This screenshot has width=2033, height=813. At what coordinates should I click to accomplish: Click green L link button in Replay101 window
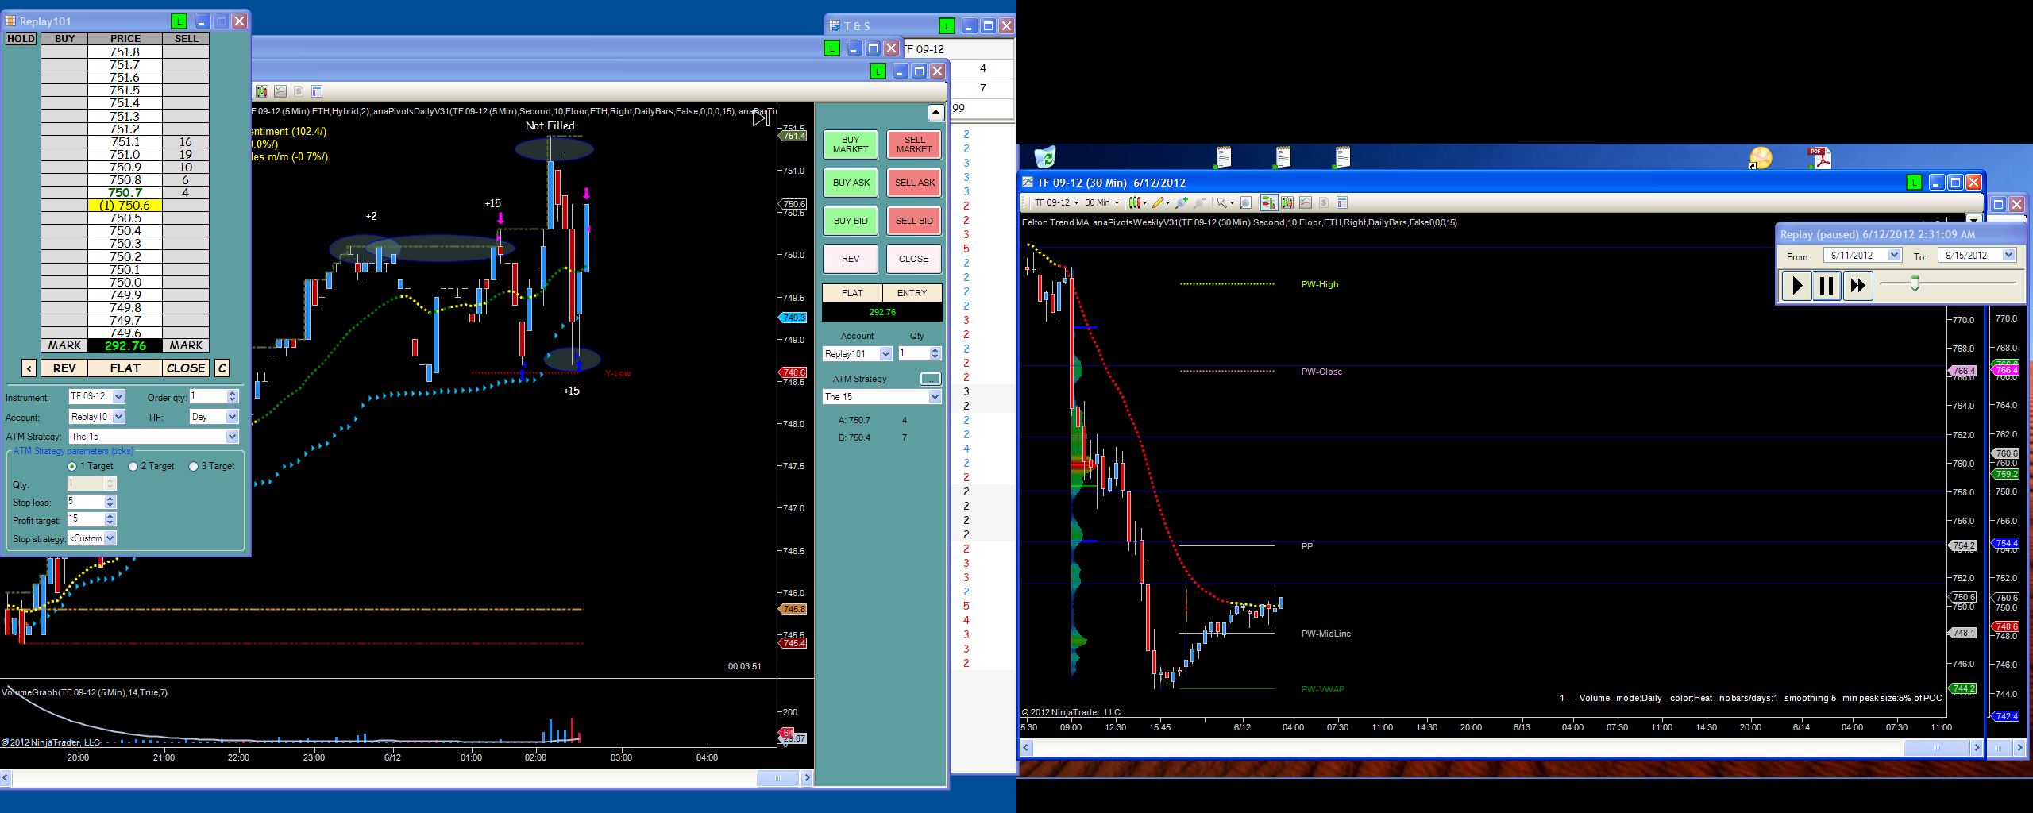click(x=179, y=21)
